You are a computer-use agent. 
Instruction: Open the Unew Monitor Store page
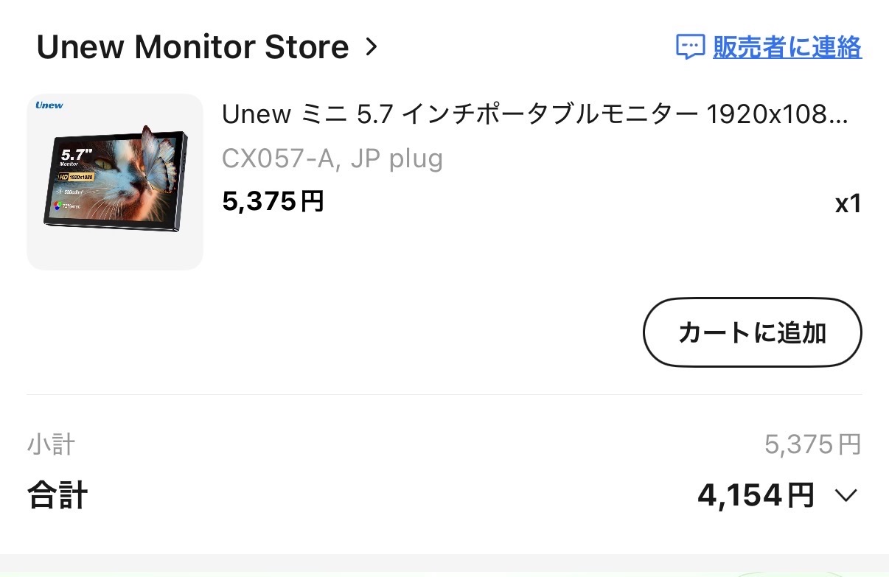pyautogui.click(x=192, y=47)
